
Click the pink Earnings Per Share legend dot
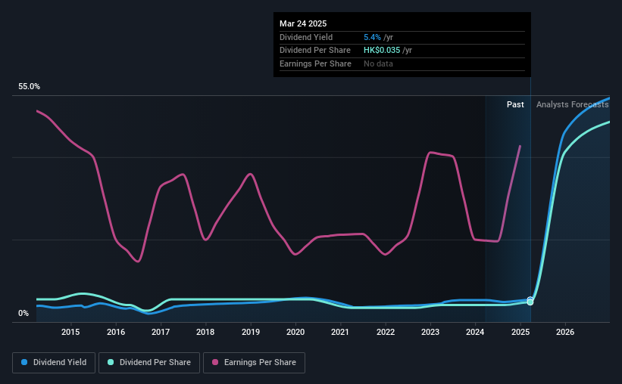click(215, 362)
